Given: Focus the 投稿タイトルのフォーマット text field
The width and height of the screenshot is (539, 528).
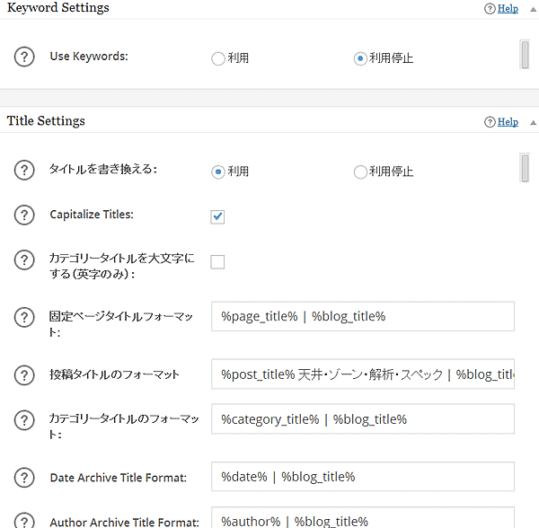Looking at the screenshot, I should [363, 374].
